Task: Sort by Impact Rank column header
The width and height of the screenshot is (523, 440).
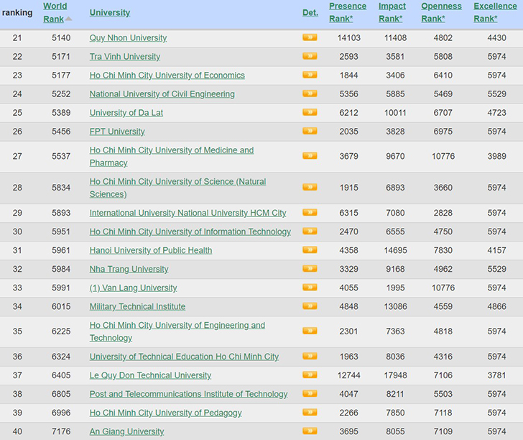Action: (x=392, y=12)
